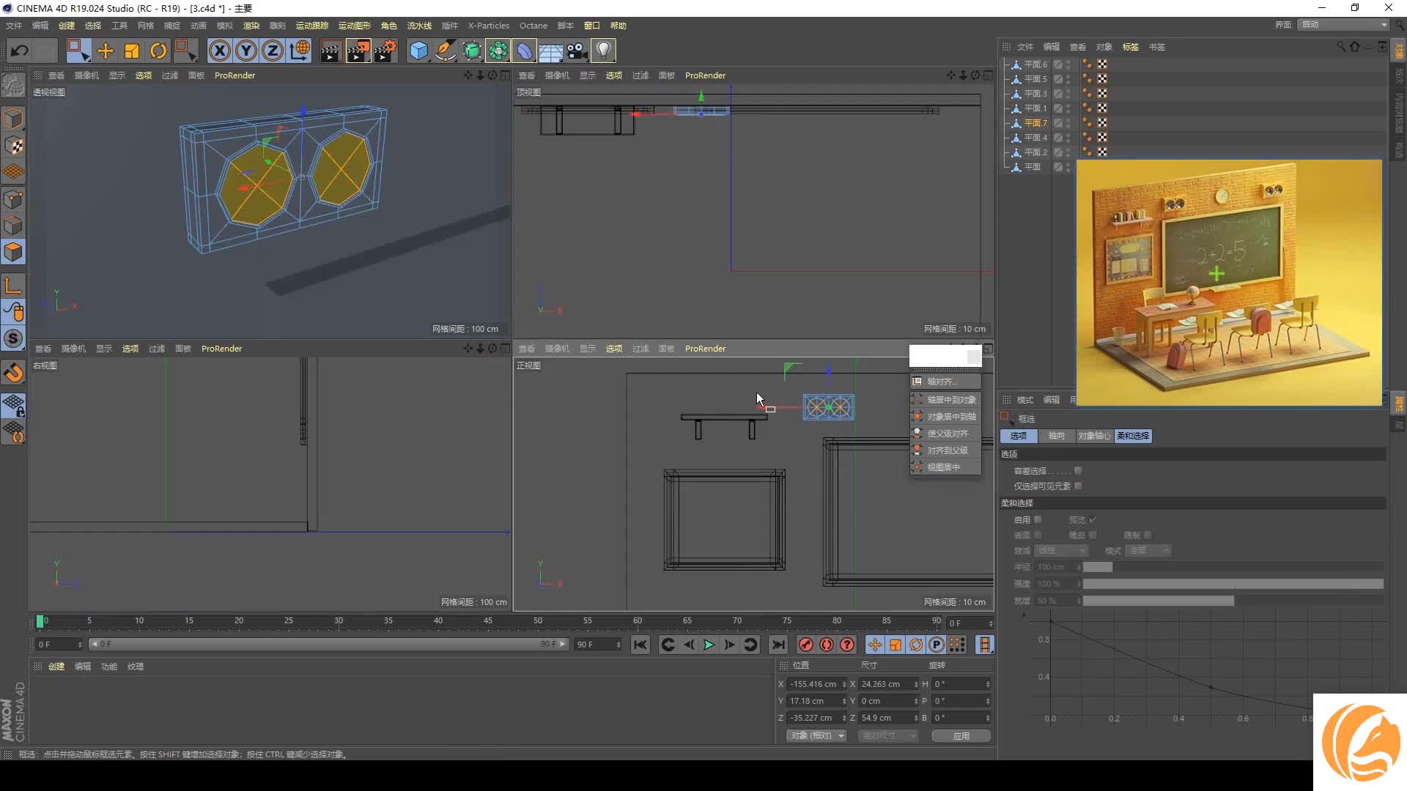Toggle the 预览 checkbox

[x=1093, y=519]
